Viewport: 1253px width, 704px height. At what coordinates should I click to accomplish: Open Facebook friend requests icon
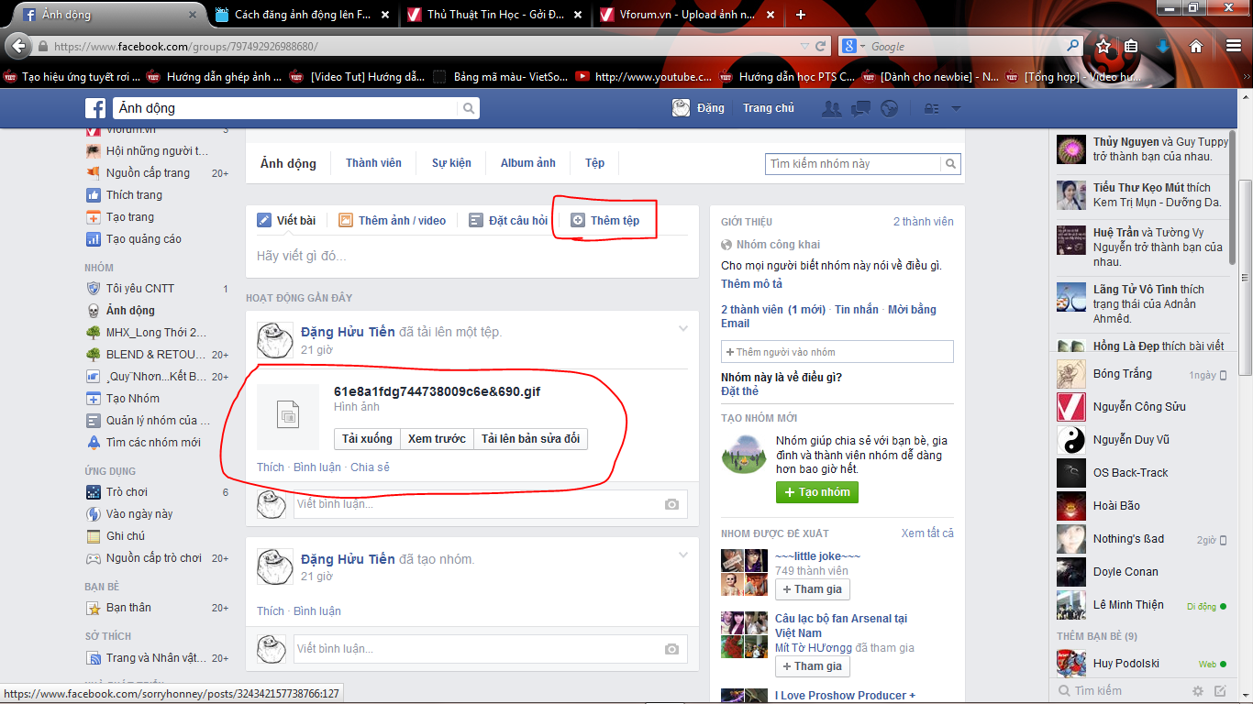point(832,108)
